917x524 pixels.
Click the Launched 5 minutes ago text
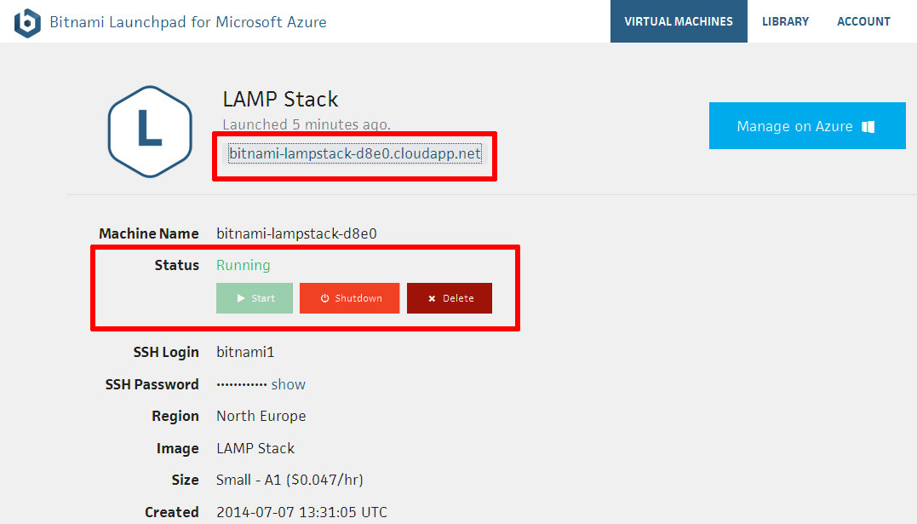(307, 124)
